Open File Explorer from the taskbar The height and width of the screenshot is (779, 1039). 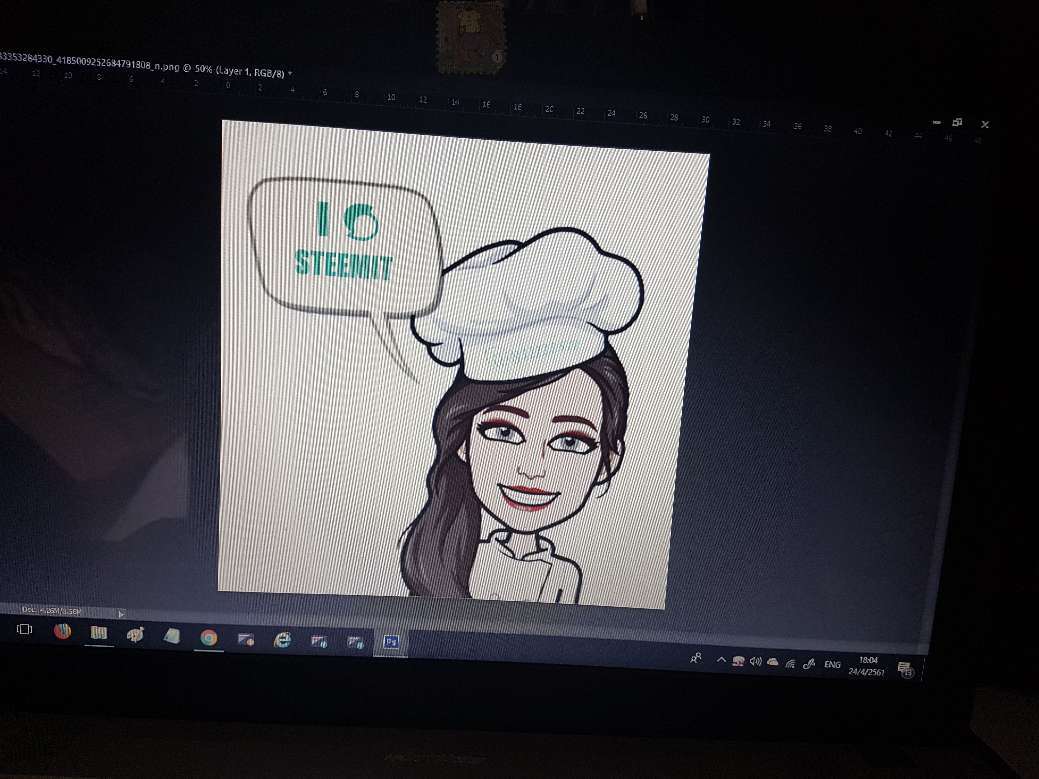pos(99,633)
